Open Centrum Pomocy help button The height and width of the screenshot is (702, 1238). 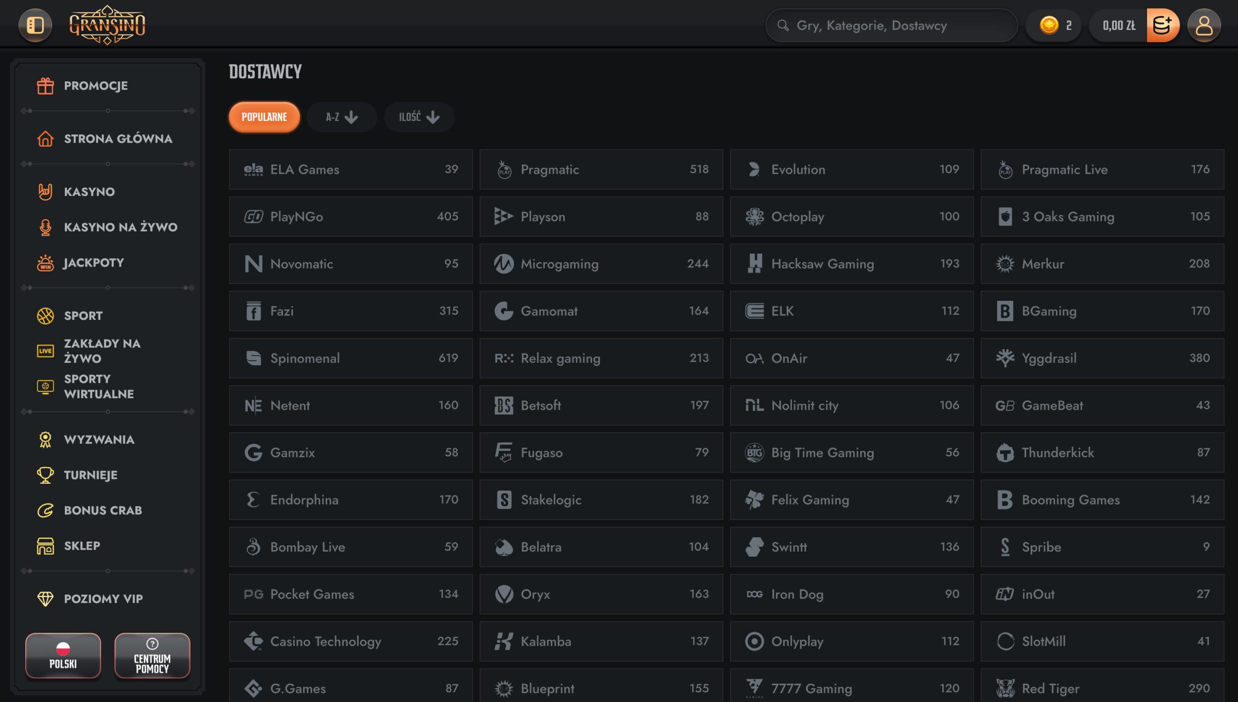(152, 656)
